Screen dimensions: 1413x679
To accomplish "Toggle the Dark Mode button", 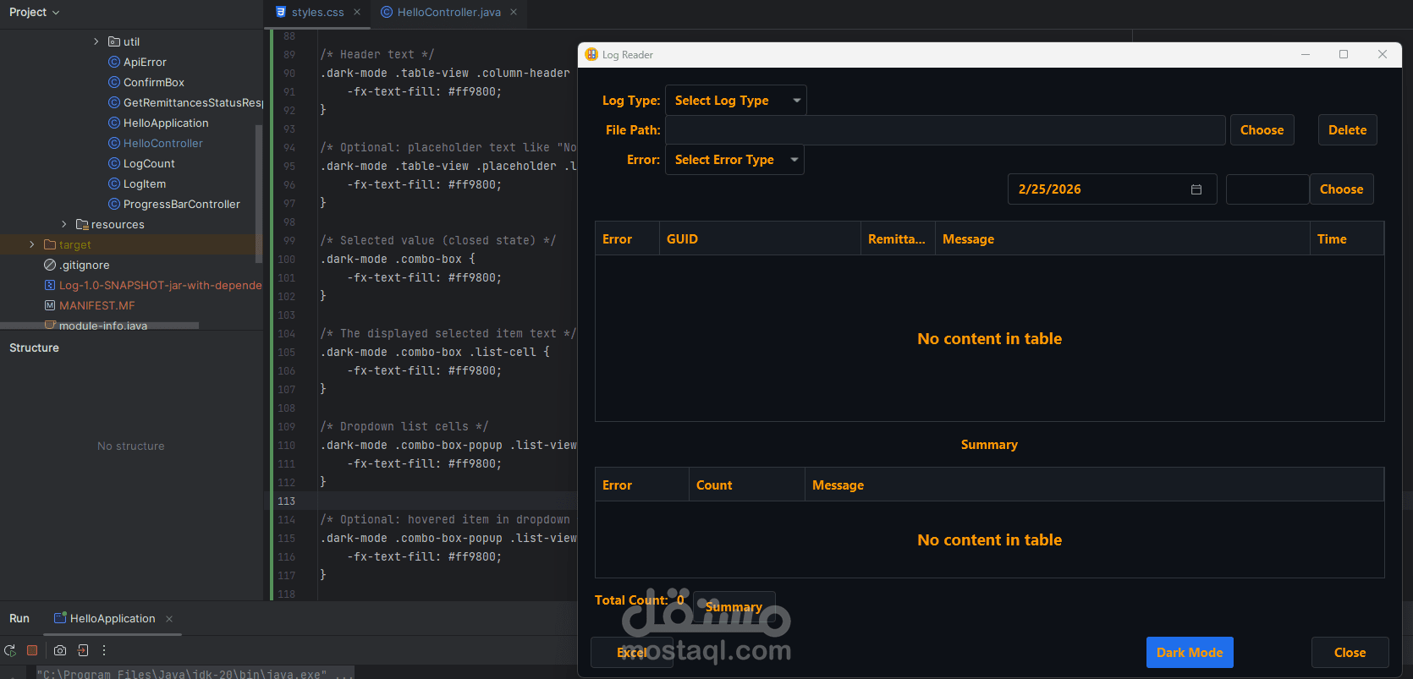I will click(x=1190, y=653).
